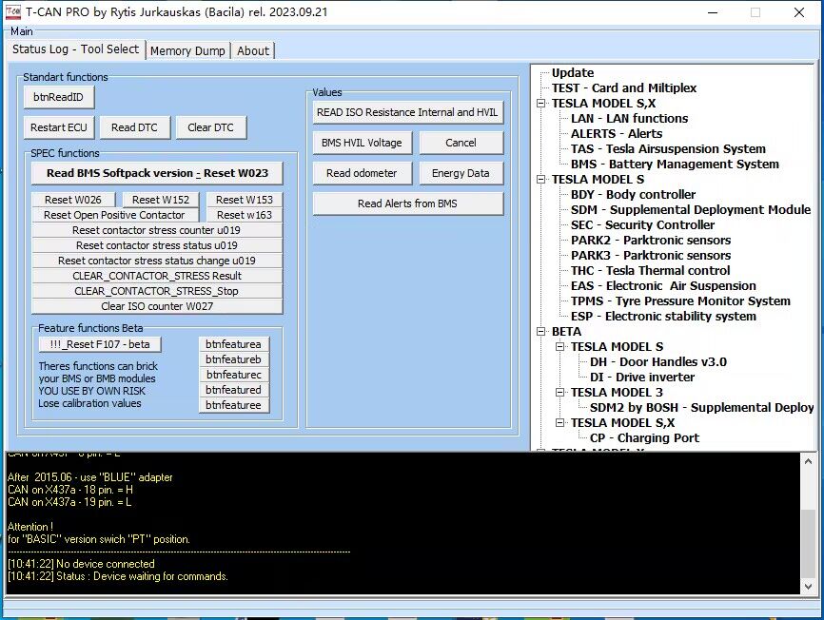Click Reset W153 button
Screen dimensions: 824x620
[245, 200]
